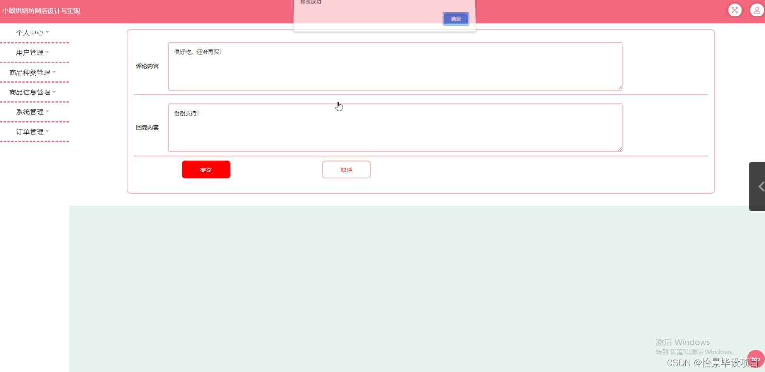Expand the side panel arrow handle
The width and height of the screenshot is (765, 372).
(758, 186)
